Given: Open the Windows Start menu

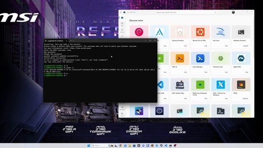Looking at the screenshot, I should pyautogui.click(x=89, y=146).
